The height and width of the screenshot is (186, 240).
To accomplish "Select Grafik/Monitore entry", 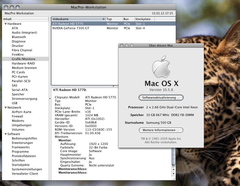I will pyautogui.click(x=25, y=59).
